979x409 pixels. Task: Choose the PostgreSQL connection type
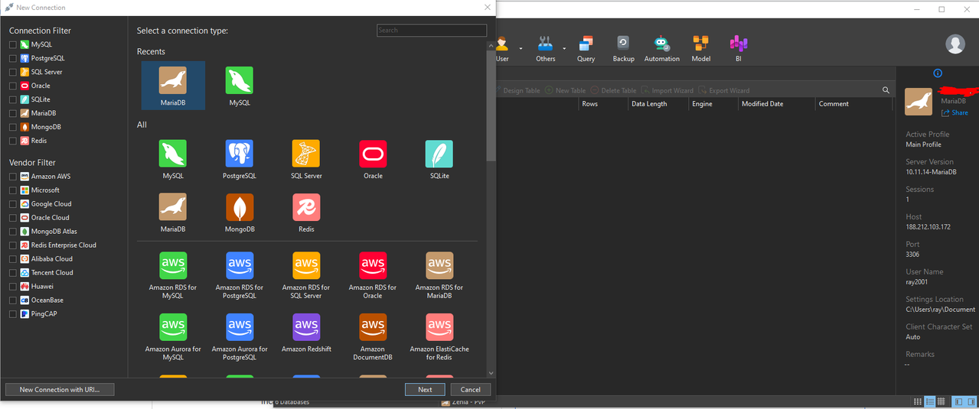click(240, 159)
